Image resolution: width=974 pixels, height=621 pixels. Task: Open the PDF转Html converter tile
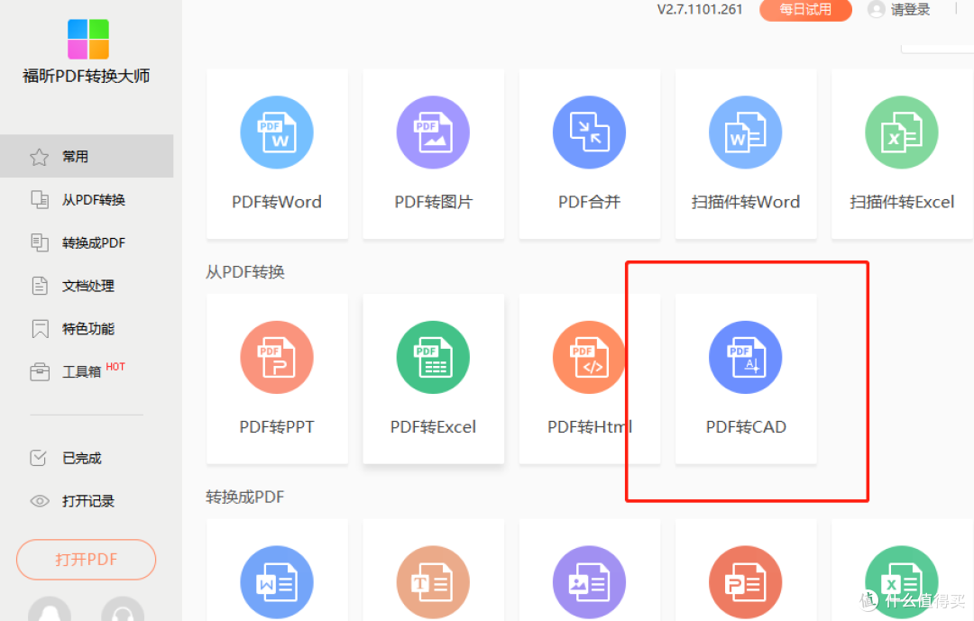pyautogui.click(x=590, y=379)
